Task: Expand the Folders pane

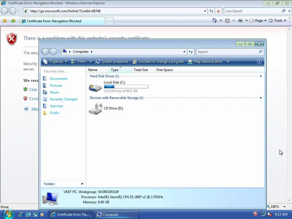Action: click(x=82, y=184)
